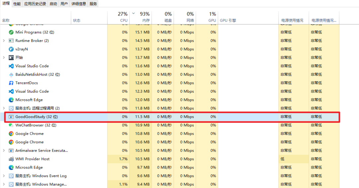Click Google Chrome icon using 10.6 MB
Screen dimensions: 359x188
point(11,142)
